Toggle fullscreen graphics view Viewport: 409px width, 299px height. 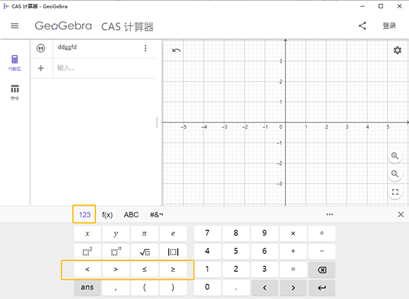(x=395, y=192)
